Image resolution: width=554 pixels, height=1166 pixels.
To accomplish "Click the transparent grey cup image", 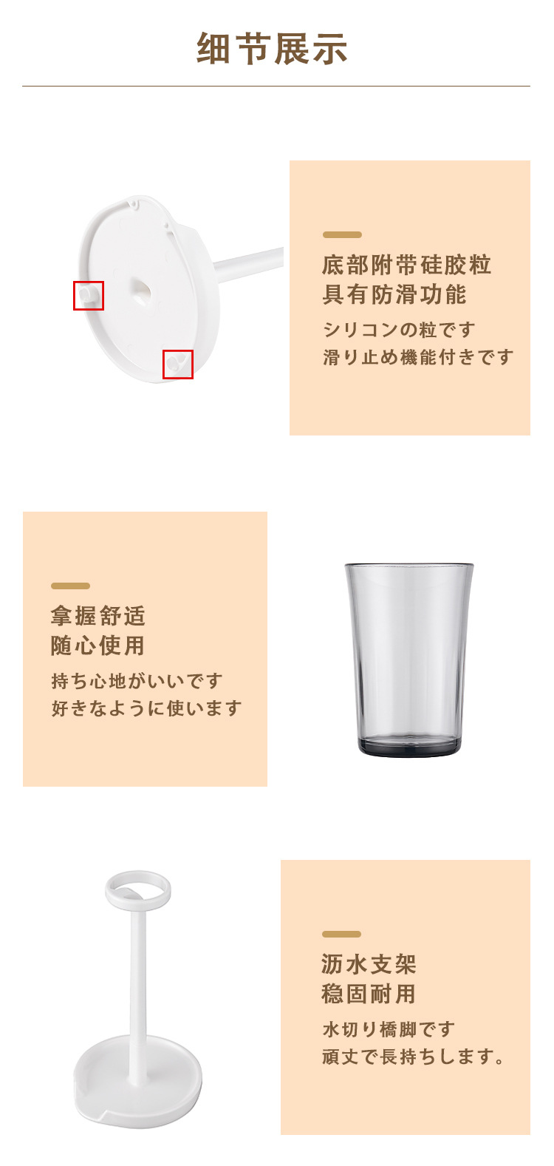I will [x=409, y=660].
